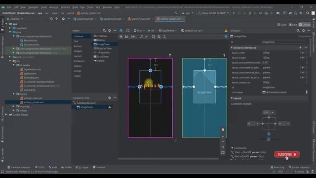316x178 pixels.
Task: Zoom in using the plus button on canvas
Action: [x=223, y=136]
